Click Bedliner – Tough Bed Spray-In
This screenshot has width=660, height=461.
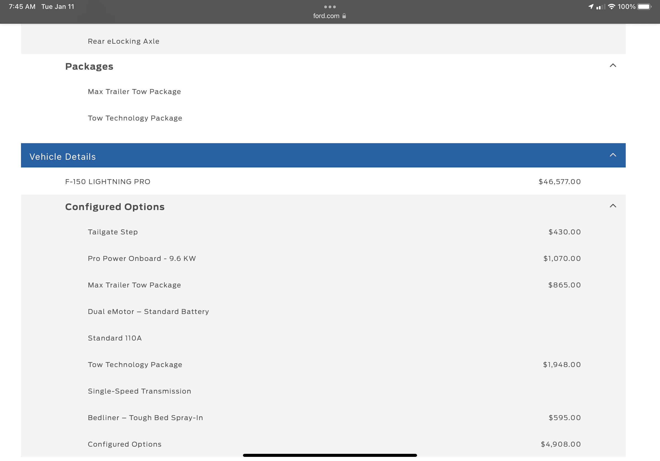(x=145, y=418)
